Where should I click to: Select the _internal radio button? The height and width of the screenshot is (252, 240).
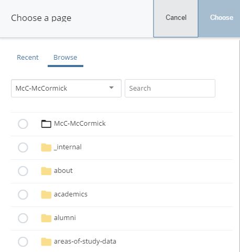23,147
